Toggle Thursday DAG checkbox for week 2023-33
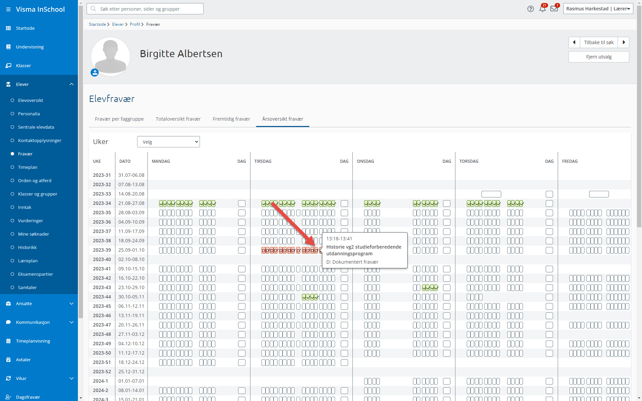Viewport: 642px width, 401px height. click(549, 194)
